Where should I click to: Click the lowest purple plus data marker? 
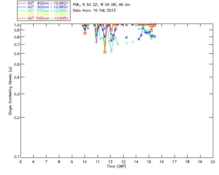96,42
